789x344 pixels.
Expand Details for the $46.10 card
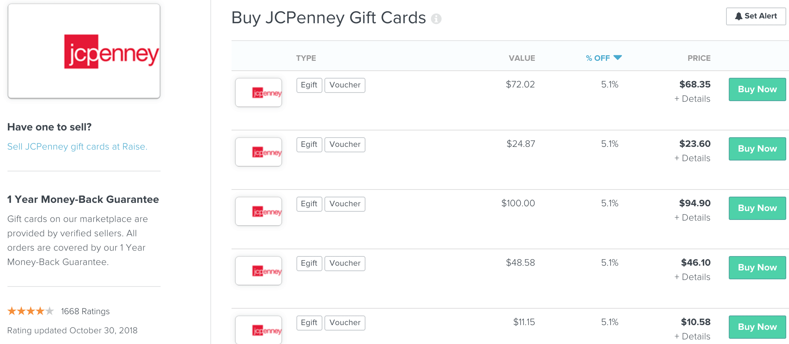(692, 277)
